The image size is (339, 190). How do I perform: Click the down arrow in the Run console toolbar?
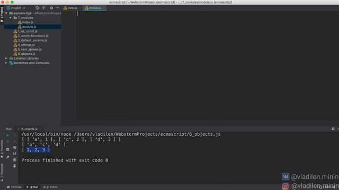14,141
